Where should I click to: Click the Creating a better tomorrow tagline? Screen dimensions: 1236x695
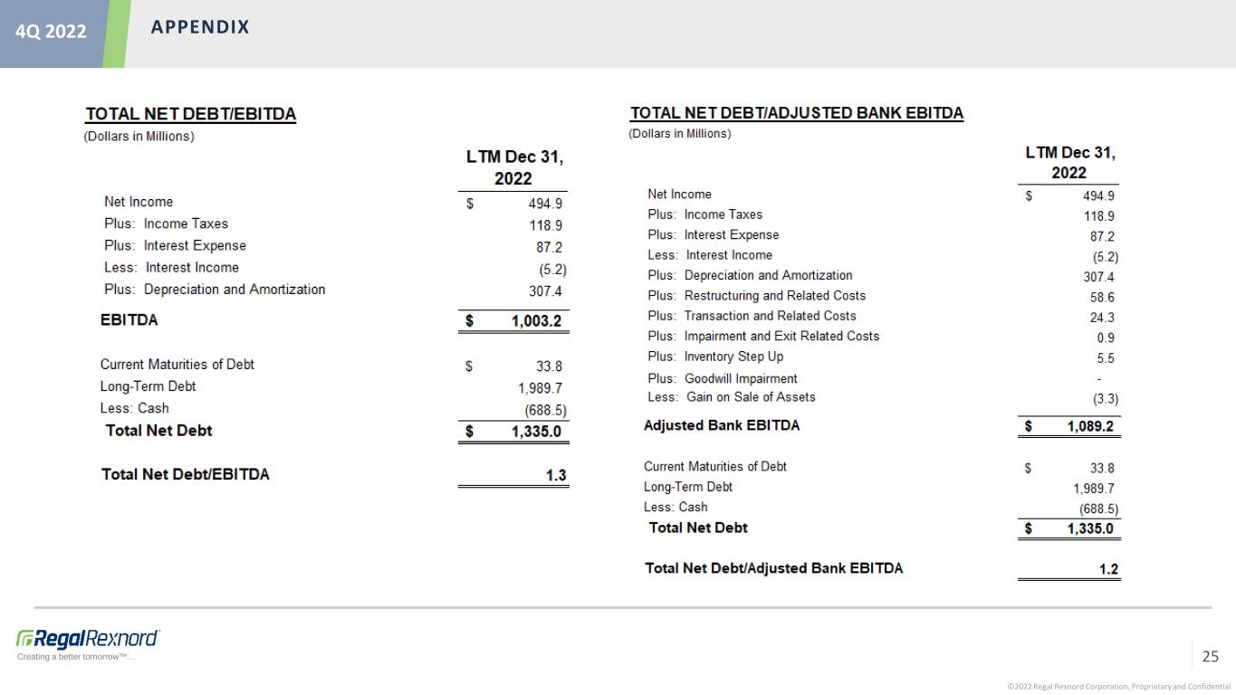coord(76,656)
